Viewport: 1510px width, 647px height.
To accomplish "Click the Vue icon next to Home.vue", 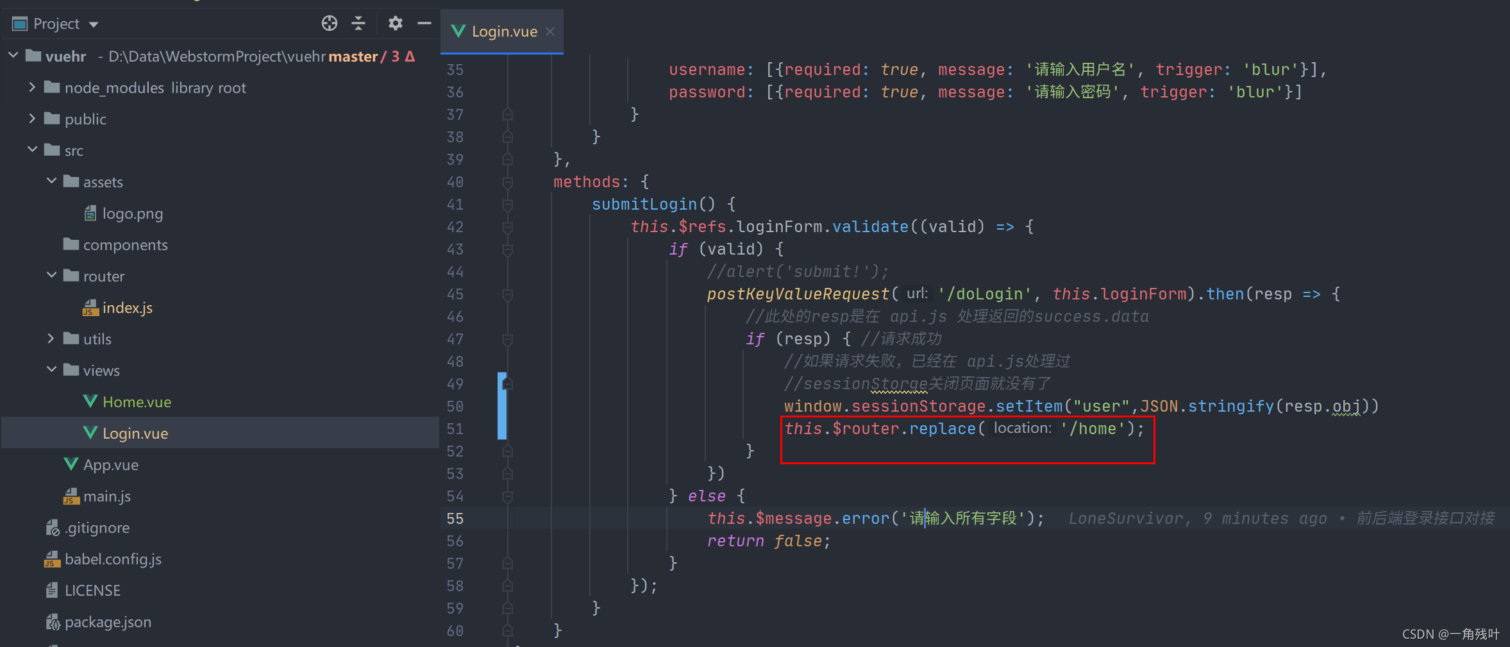I will click(x=90, y=401).
